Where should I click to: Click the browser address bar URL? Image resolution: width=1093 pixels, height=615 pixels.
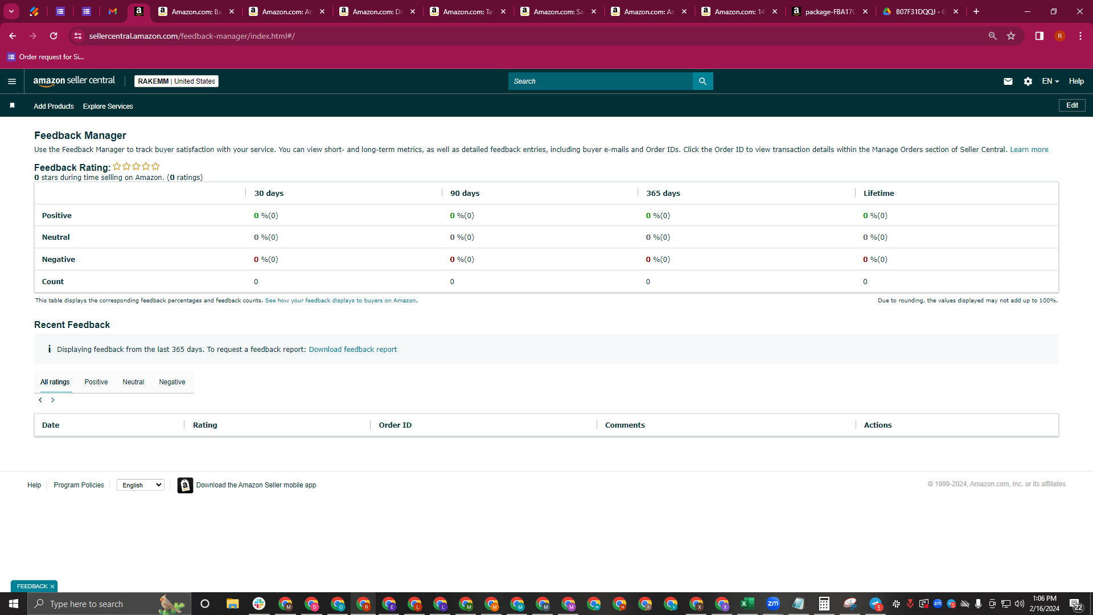tap(192, 36)
